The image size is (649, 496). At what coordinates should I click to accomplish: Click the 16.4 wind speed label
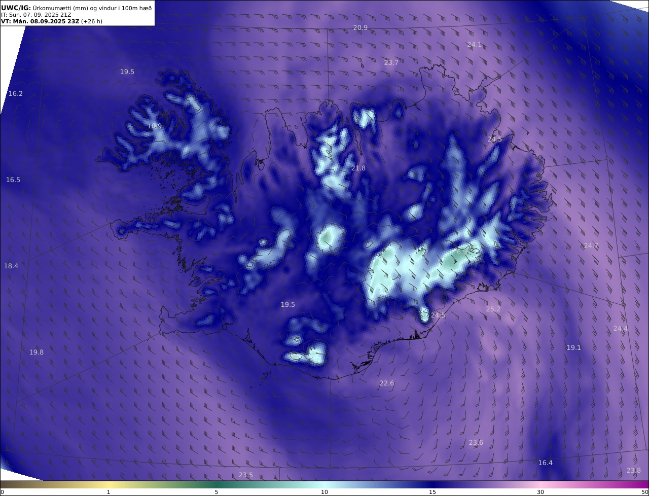[x=546, y=463]
